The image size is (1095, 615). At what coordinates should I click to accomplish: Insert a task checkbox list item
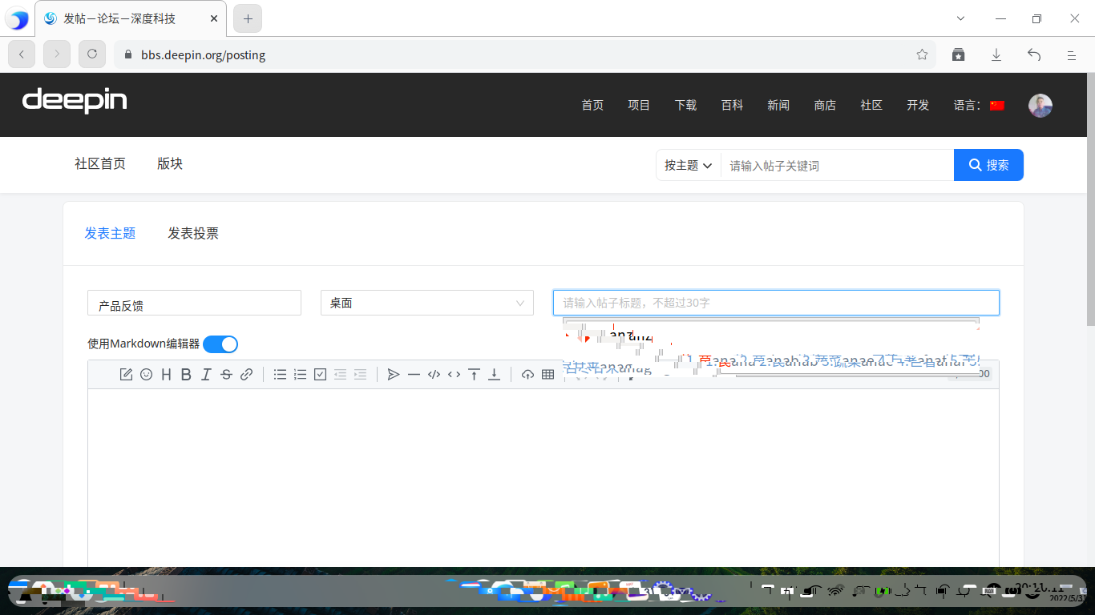click(x=320, y=374)
